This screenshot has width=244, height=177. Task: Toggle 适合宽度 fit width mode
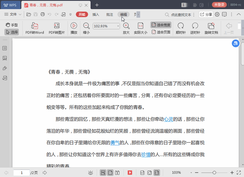161,25
